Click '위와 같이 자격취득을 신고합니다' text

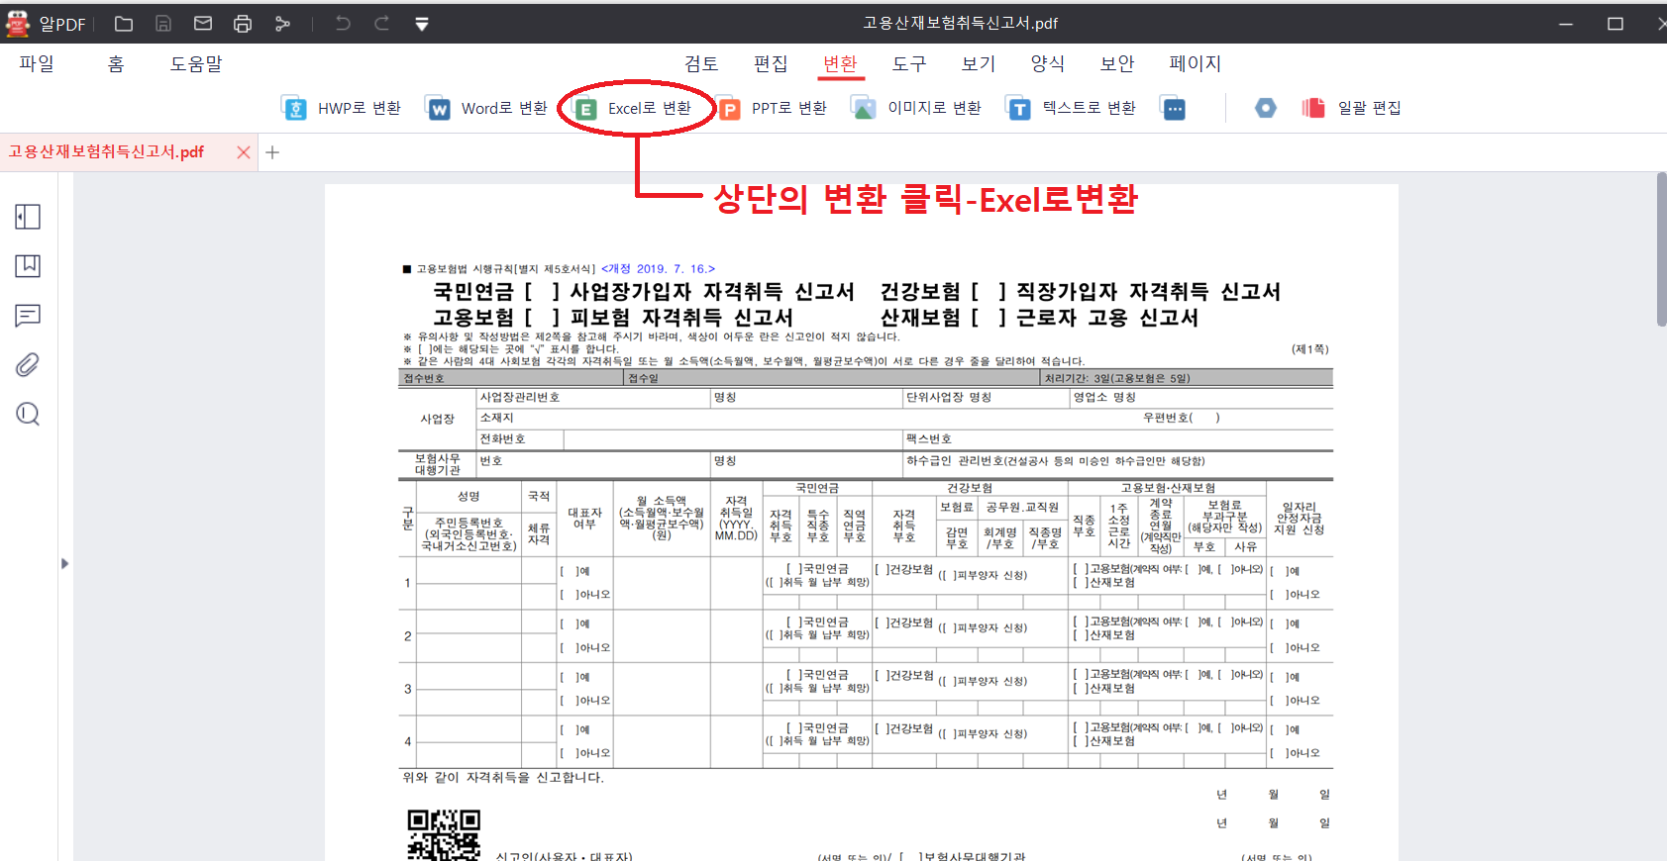(x=503, y=778)
